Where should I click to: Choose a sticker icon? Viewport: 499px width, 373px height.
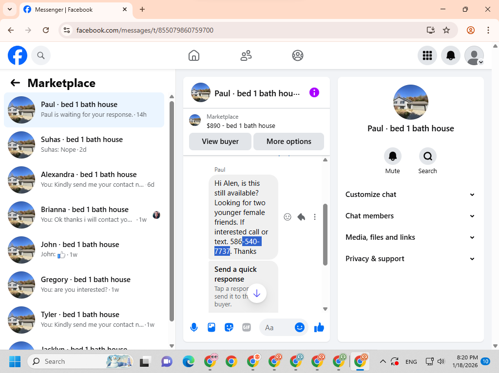tap(229, 327)
